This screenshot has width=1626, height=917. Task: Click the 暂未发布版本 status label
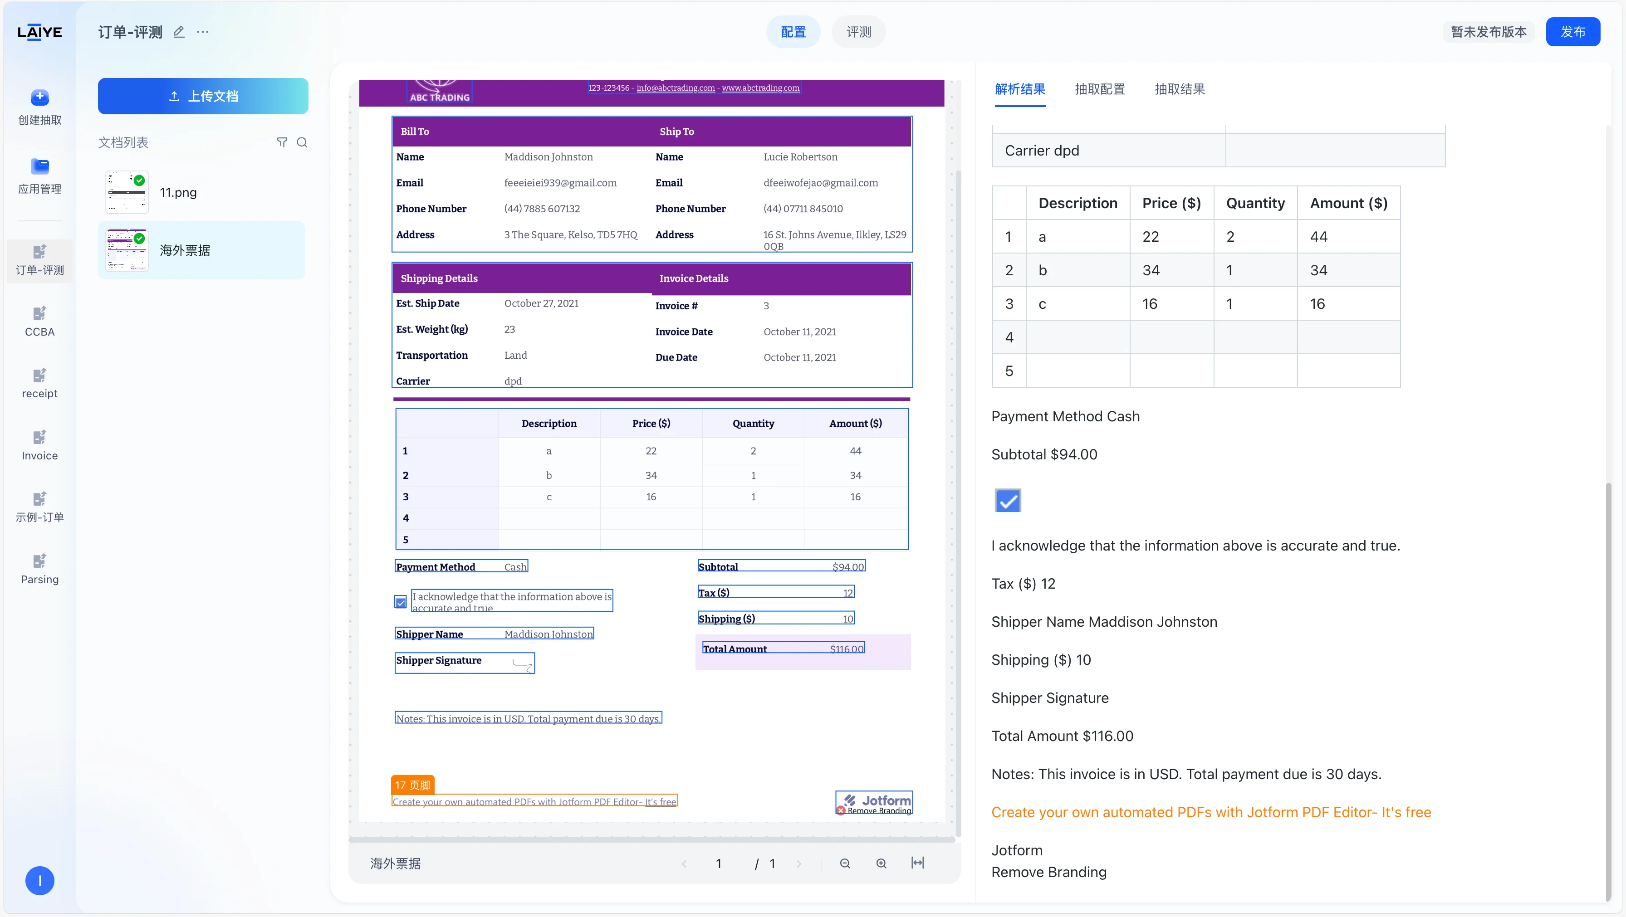point(1489,32)
